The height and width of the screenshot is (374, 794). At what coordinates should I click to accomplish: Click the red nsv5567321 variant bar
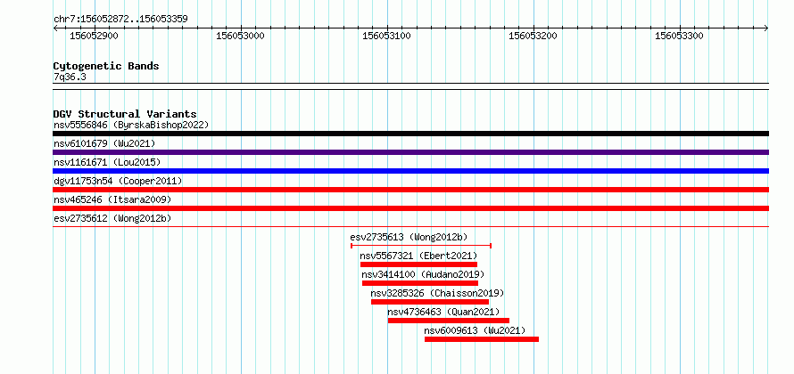tap(418, 264)
